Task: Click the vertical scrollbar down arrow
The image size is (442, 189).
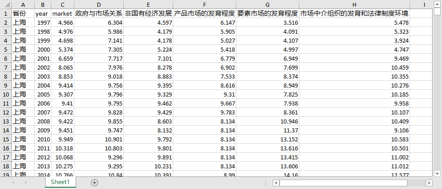Action: pyautogui.click(x=437, y=173)
